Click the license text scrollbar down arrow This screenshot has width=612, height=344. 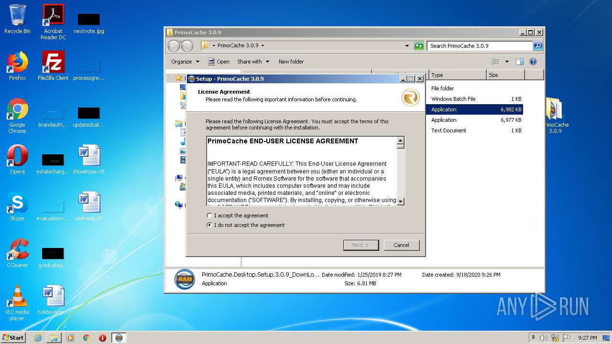(x=401, y=201)
